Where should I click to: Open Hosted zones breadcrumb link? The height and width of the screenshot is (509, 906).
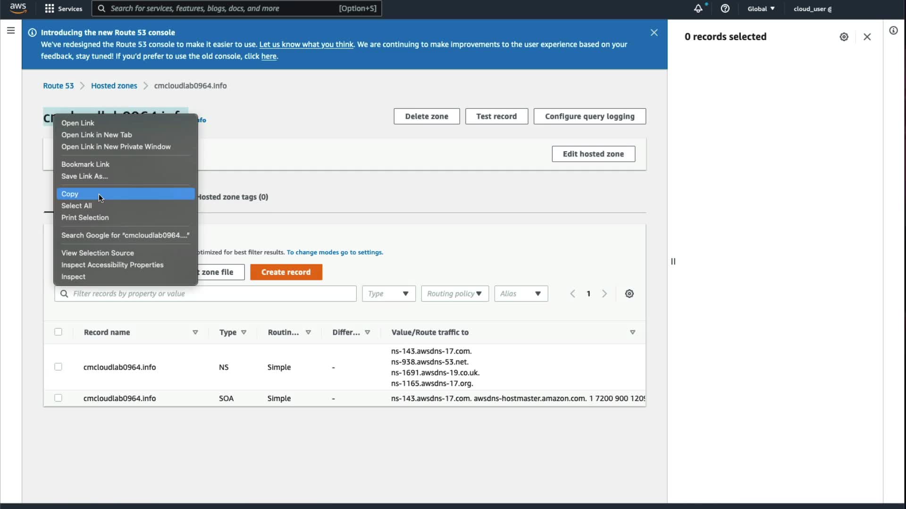114,86
